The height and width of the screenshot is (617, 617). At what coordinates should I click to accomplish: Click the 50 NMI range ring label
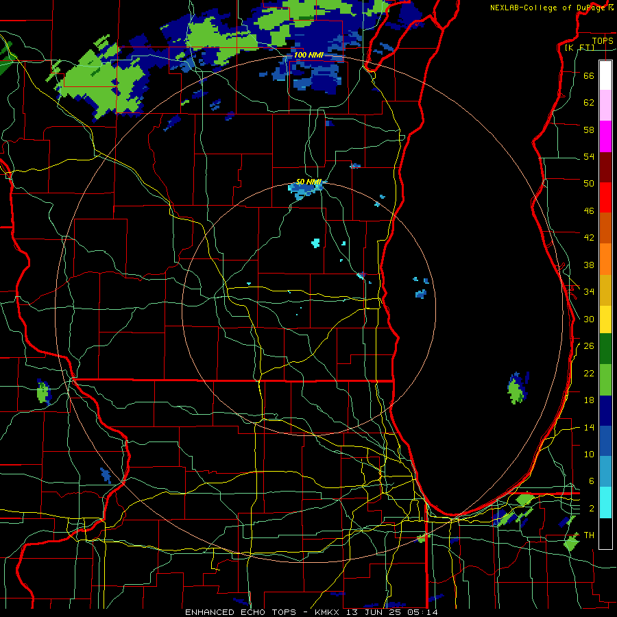(308, 182)
